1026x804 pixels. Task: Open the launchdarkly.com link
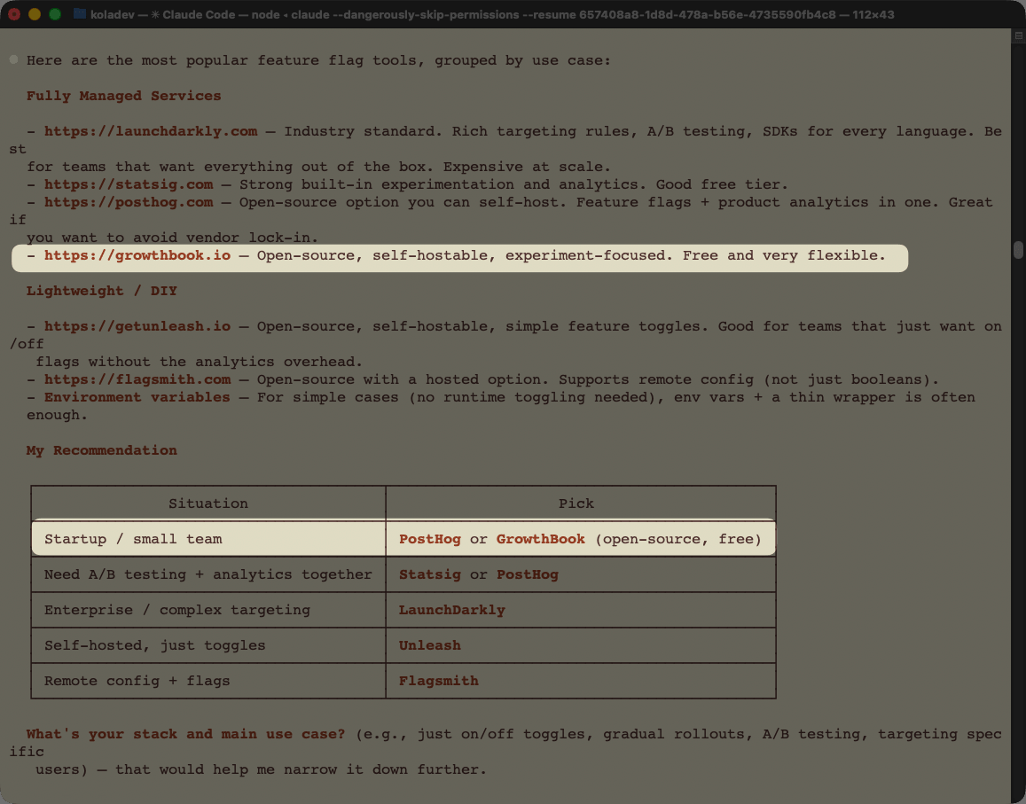151,131
